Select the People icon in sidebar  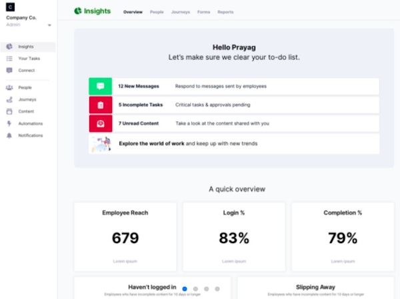[x=9, y=87]
